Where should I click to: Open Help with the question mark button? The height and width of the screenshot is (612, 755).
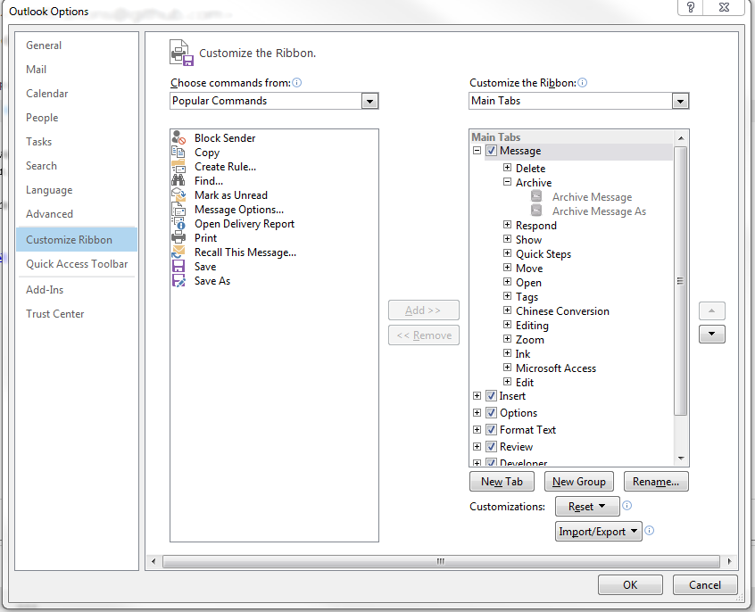[x=691, y=7]
